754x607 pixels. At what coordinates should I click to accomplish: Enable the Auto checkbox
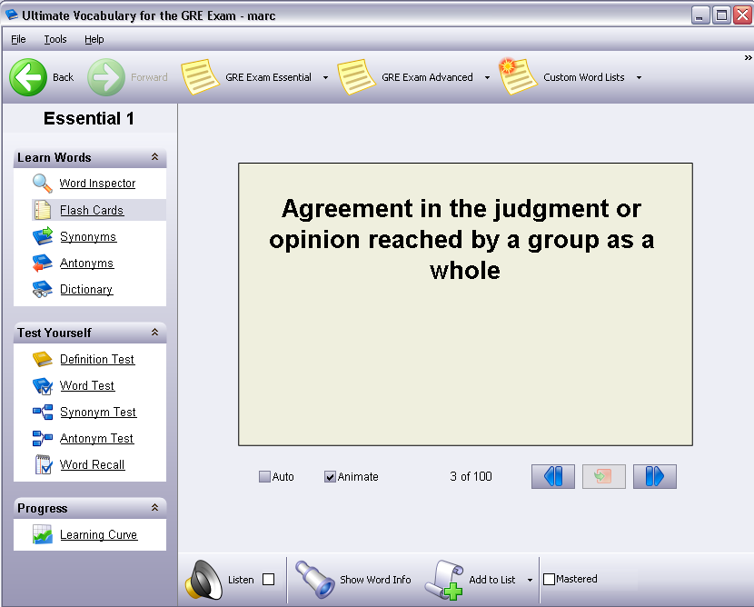click(x=264, y=477)
